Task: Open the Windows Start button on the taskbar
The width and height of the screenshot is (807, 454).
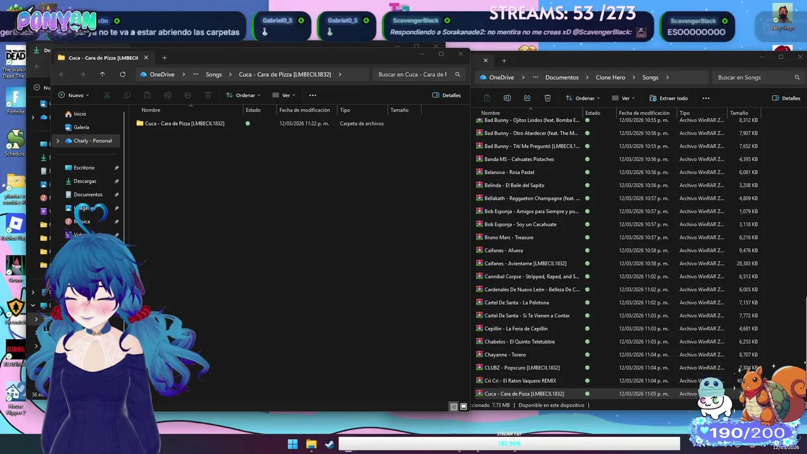Action: tap(293, 444)
